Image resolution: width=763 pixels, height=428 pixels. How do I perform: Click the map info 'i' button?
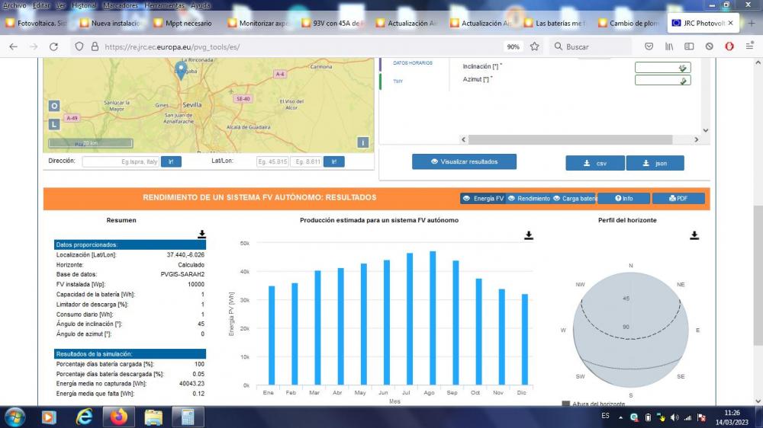click(362, 142)
